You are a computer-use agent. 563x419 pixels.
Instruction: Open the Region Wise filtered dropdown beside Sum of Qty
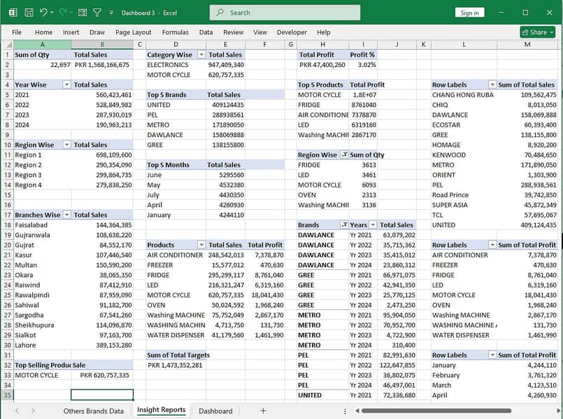pos(344,155)
